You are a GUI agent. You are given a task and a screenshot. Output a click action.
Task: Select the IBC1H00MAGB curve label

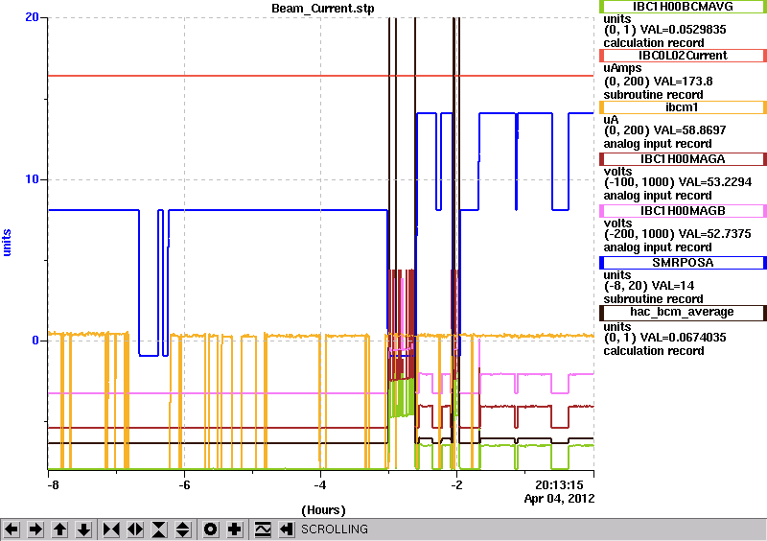click(x=683, y=211)
